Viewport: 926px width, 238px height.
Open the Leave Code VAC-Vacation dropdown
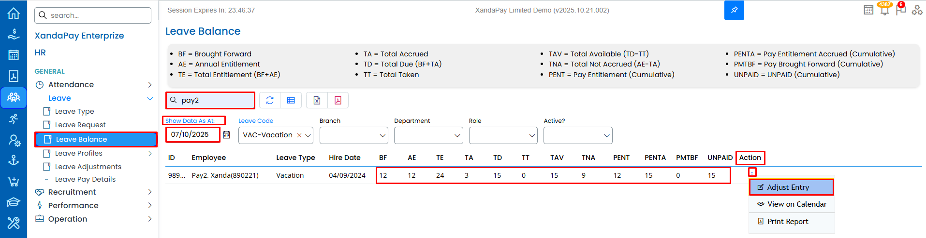click(276, 135)
